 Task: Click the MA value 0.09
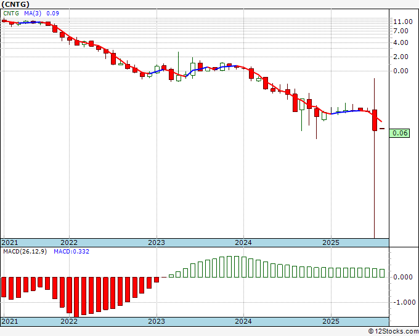[52, 13]
